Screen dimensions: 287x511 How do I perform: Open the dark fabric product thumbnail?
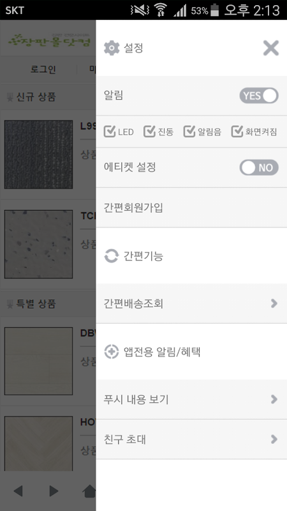38,155
